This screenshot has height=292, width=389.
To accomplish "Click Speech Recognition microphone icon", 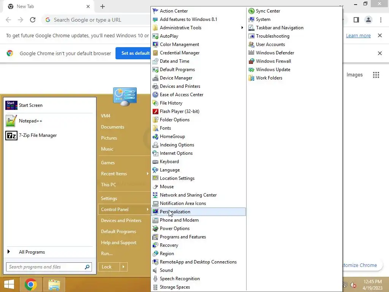I will 155,279.
